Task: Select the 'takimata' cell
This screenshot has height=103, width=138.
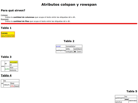Action: (133, 100)
